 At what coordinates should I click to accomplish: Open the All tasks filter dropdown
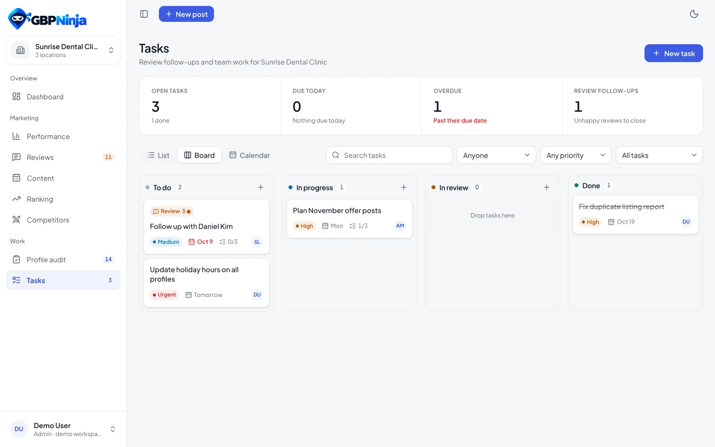(x=659, y=155)
